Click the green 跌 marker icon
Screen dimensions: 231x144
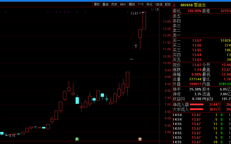77,139
